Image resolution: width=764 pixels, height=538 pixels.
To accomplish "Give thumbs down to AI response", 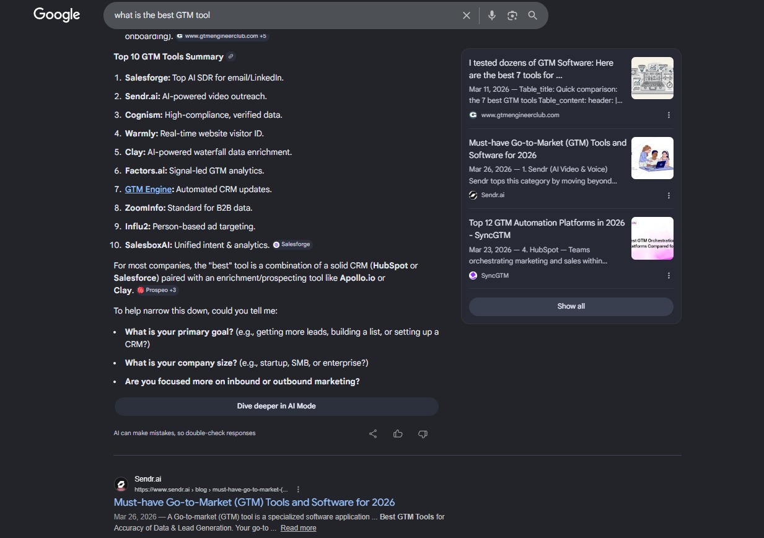I will [423, 434].
